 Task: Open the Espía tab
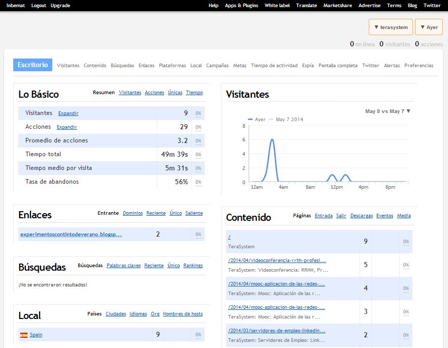tap(307, 65)
